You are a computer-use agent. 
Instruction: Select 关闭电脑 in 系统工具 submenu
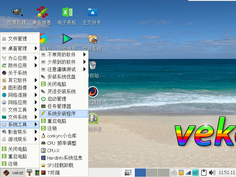[64, 84]
